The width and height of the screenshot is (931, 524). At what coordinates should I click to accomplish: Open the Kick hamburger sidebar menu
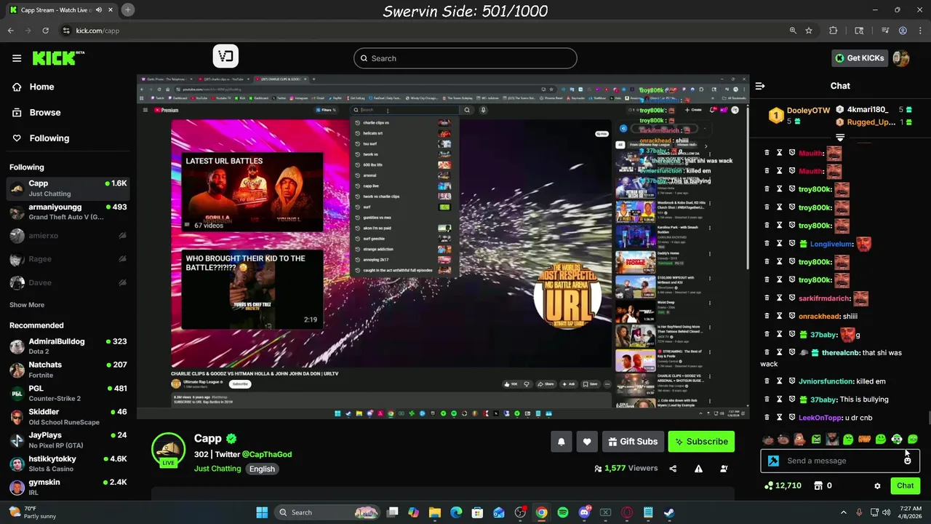tap(17, 58)
